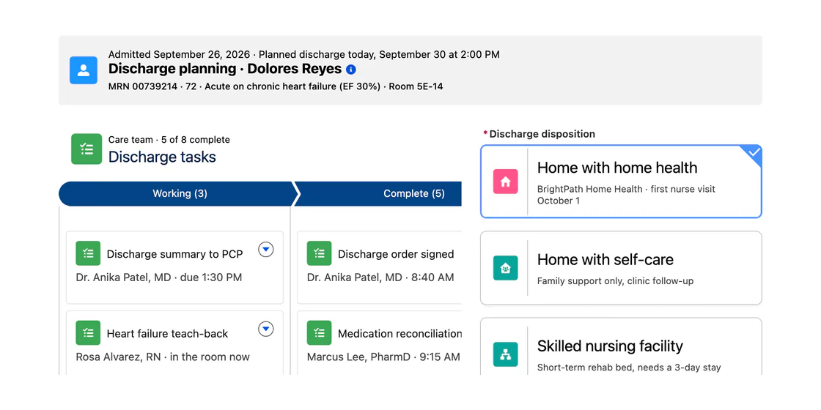
Task: Open Heart failure teach-back task
Action: (x=168, y=334)
